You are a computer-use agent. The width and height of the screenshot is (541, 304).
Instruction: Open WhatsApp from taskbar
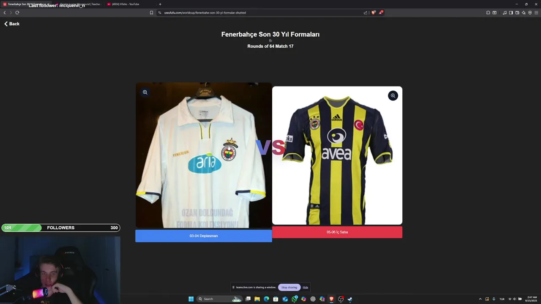pyautogui.click(x=294, y=299)
